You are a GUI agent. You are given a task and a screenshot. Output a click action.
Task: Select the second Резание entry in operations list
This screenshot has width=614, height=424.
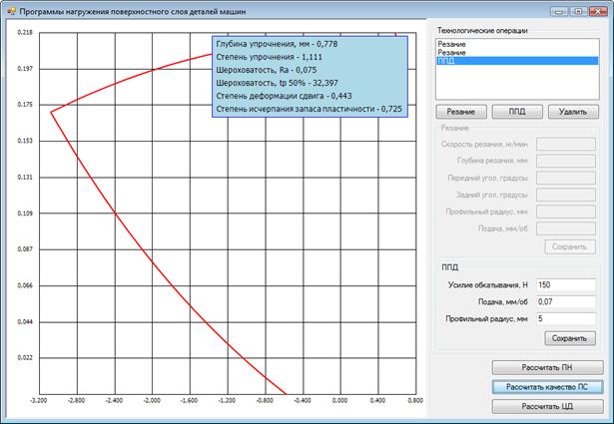pyautogui.click(x=451, y=53)
